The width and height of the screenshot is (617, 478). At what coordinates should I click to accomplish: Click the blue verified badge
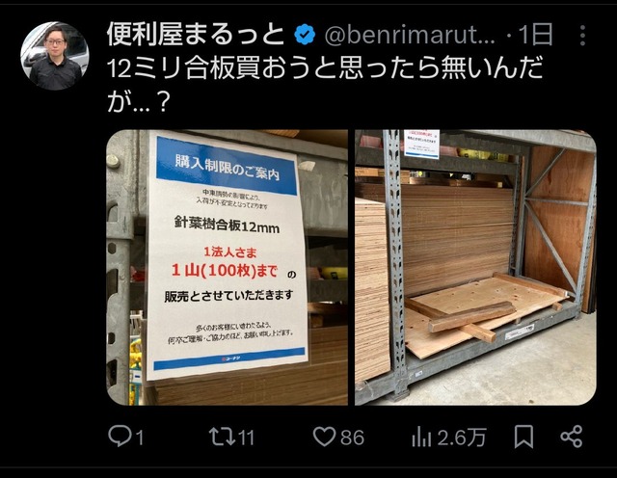click(305, 35)
